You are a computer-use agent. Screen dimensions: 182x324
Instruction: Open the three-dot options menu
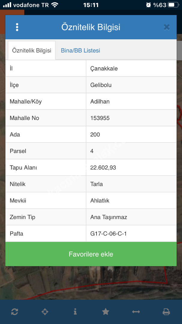(17, 27)
